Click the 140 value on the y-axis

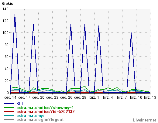point(5,9)
